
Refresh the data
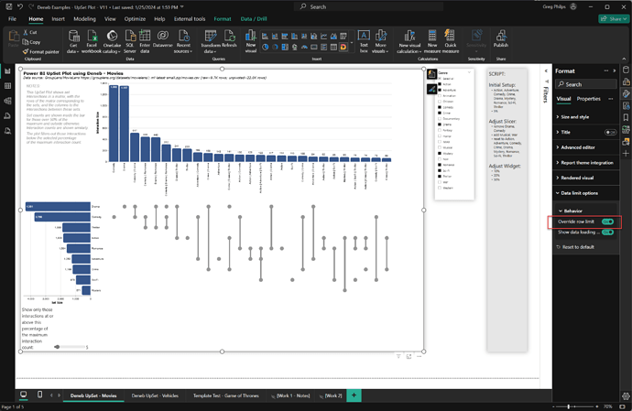pyautogui.click(x=229, y=39)
